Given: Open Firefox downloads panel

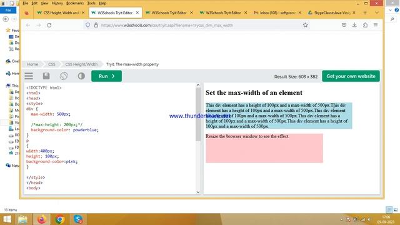Looking at the screenshot, I should point(354,25).
